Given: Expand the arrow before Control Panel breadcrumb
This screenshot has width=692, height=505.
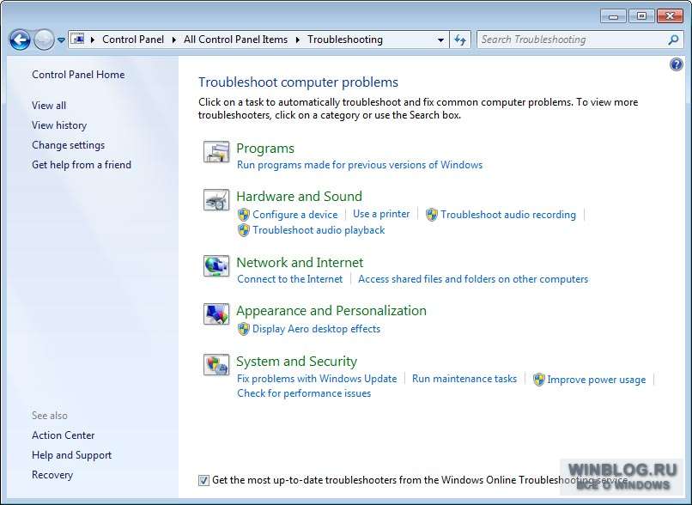Looking at the screenshot, I should pos(93,40).
